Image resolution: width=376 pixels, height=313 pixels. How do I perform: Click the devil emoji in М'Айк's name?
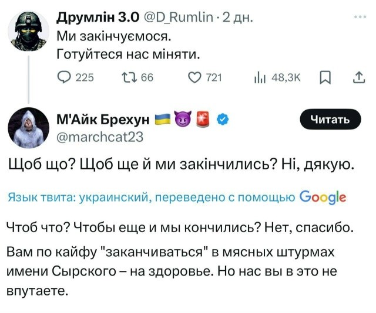[183, 120]
